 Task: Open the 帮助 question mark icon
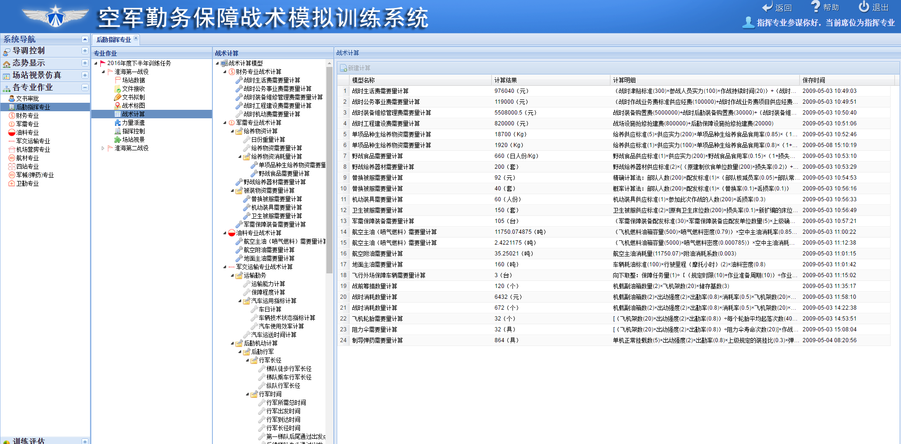click(x=816, y=6)
